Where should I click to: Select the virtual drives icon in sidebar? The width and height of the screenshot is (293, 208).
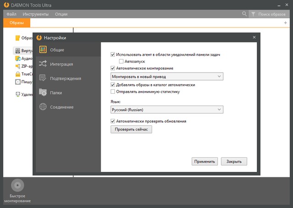click(18, 51)
